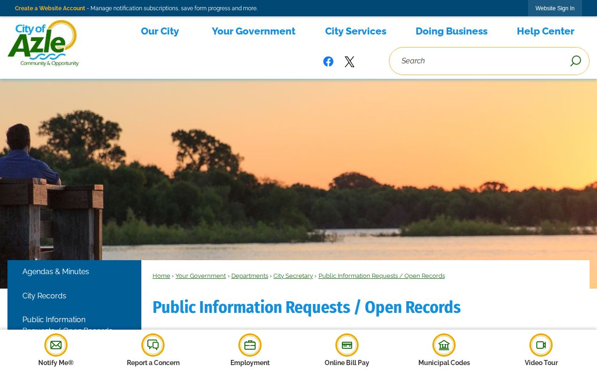This screenshot has height=373, width=597.
Task: Click the Municipal Codes label
Action: [x=444, y=363]
